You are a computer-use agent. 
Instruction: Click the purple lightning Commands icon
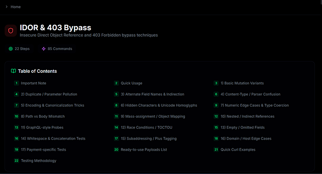pos(44,49)
